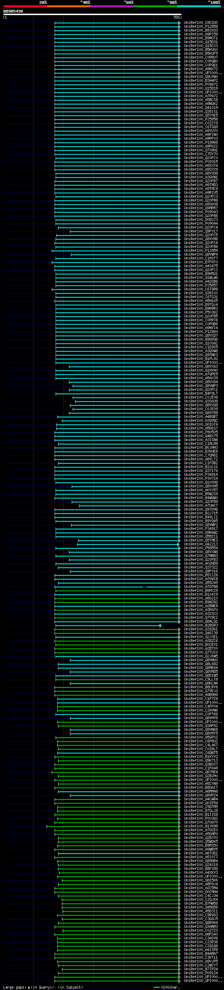Click the purple ~60% identity legend segment
224x990 pixels.
(112, 6)
